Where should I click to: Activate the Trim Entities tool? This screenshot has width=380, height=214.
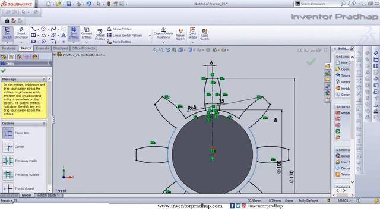tap(74, 33)
